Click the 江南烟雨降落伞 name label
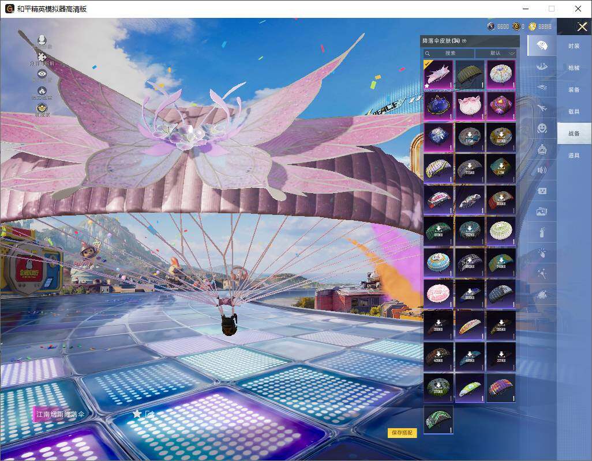The image size is (592, 461). pos(61,414)
